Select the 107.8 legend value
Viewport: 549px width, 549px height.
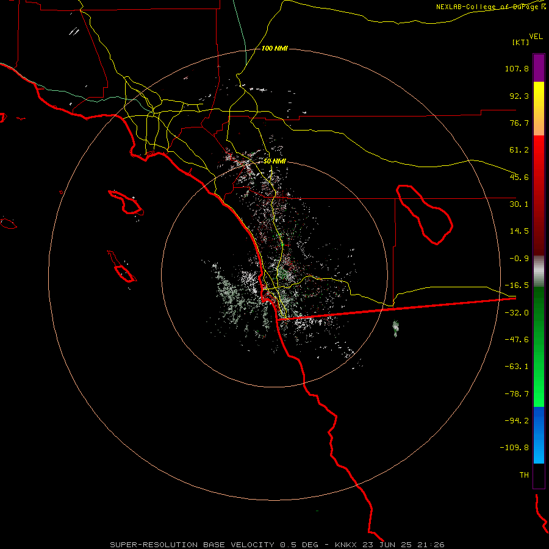pyautogui.click(x=517, y=68)
